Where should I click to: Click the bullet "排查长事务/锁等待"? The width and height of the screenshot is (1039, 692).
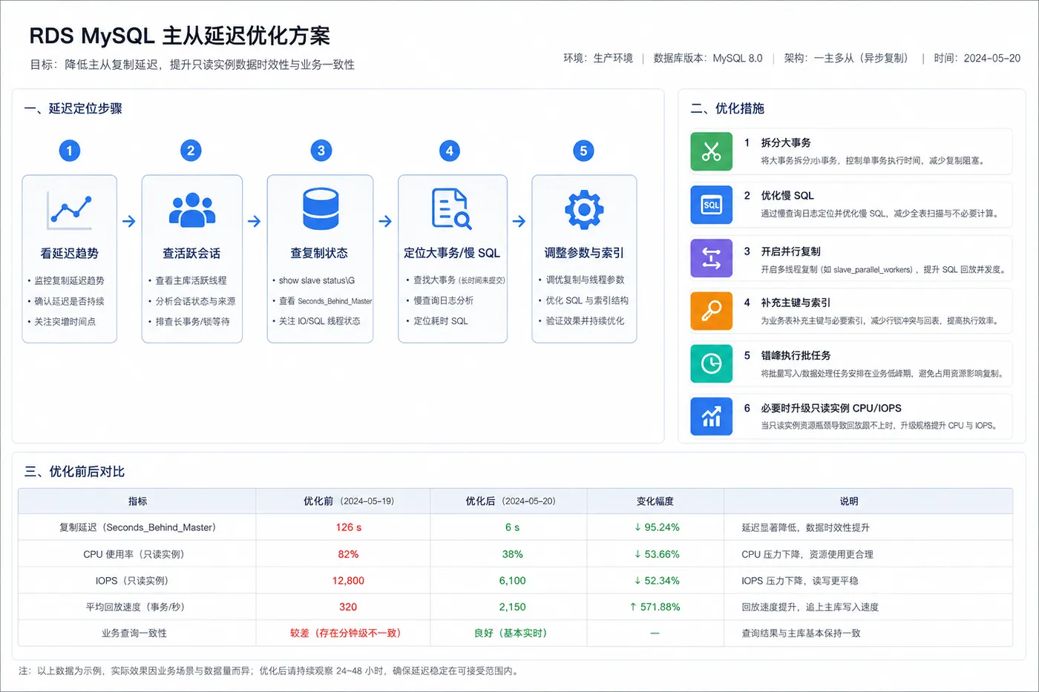pos(192,321)
